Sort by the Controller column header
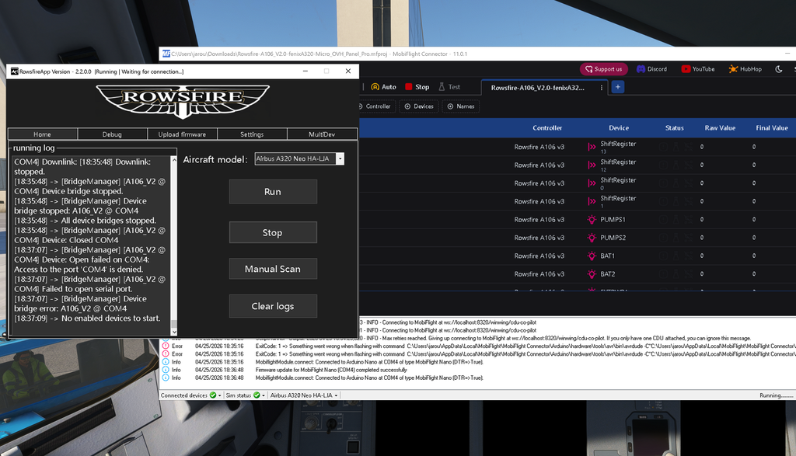 (547, 128)
